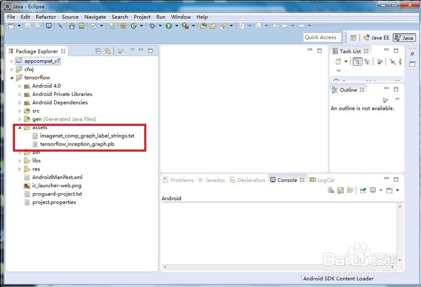Click the Search flashlight toolbar icon

[223, 26]
